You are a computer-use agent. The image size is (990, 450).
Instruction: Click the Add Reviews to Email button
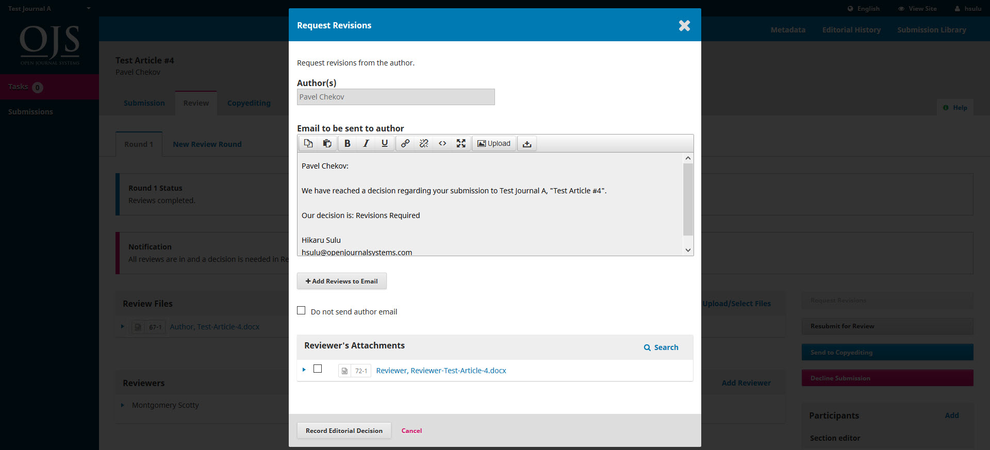point(342,281)
